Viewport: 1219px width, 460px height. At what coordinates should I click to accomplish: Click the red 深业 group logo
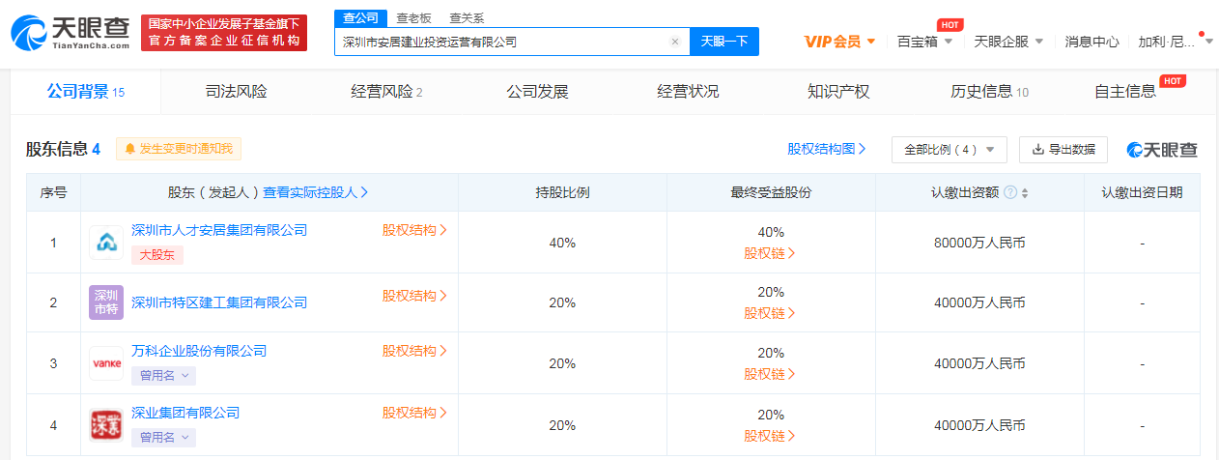coord(106,424)
